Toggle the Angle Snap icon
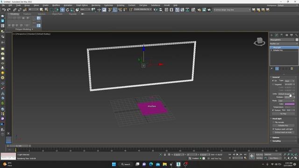The image size is (299, 168). [x=115, y=10]
